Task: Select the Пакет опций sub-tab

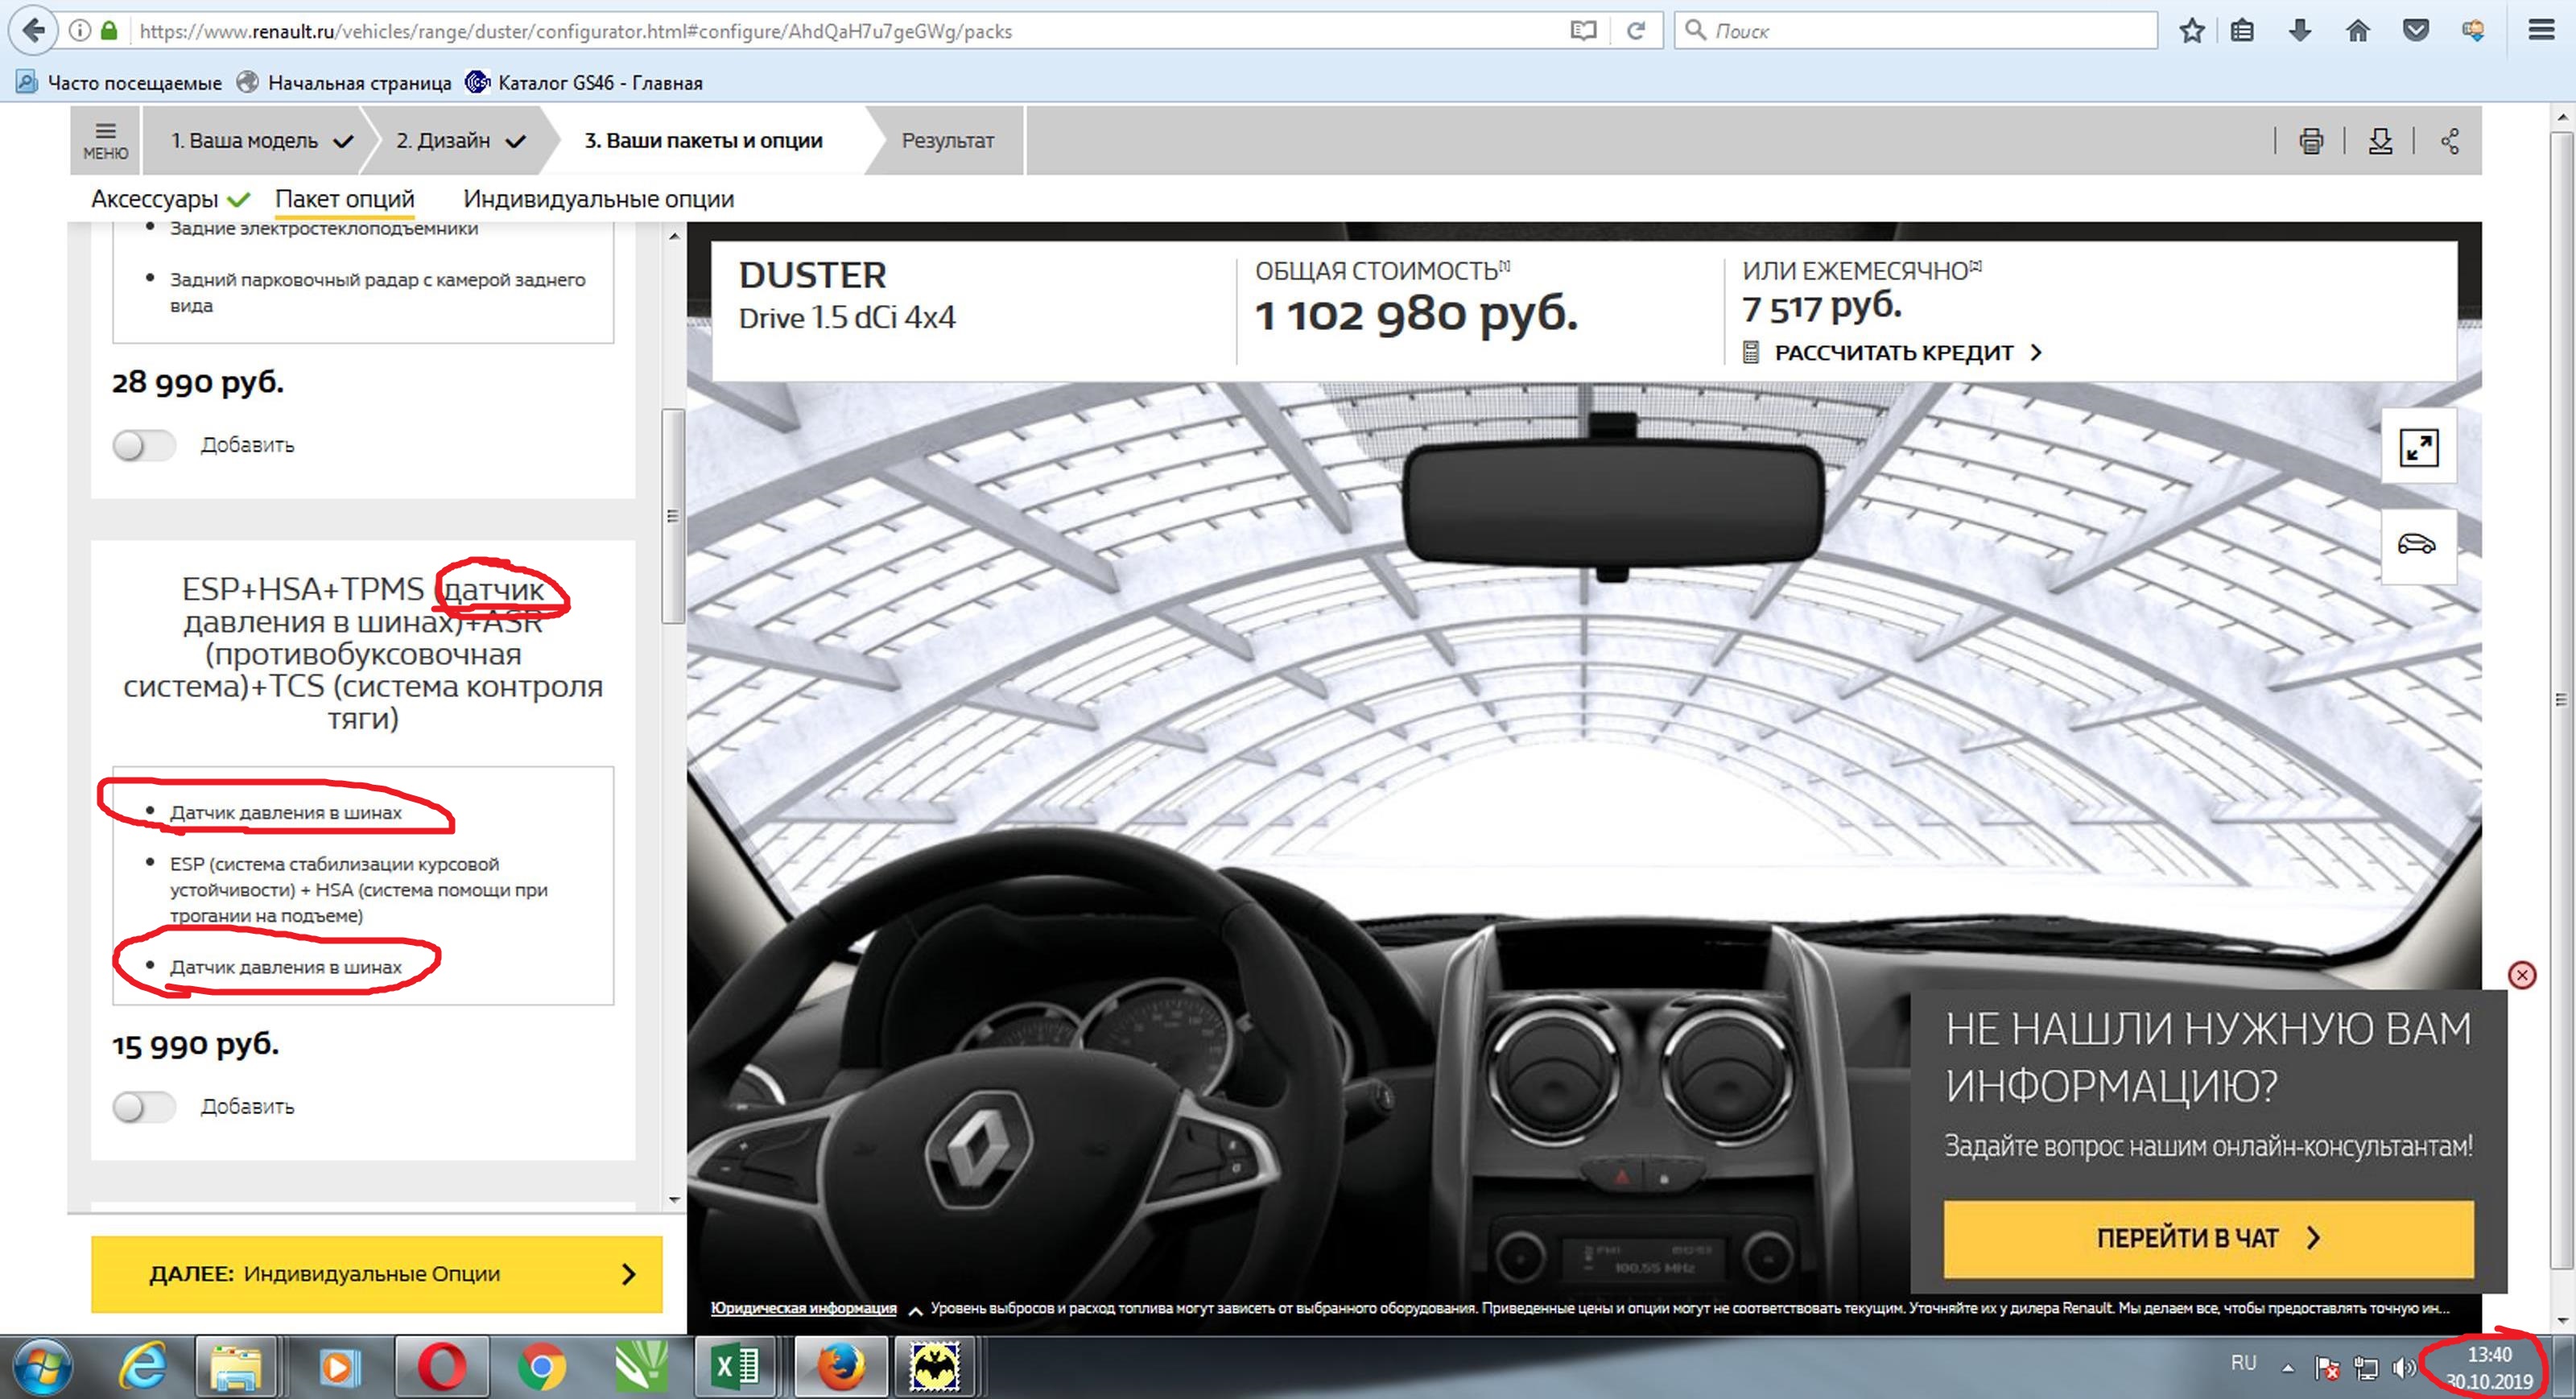Action: click(x=344, y=198)
